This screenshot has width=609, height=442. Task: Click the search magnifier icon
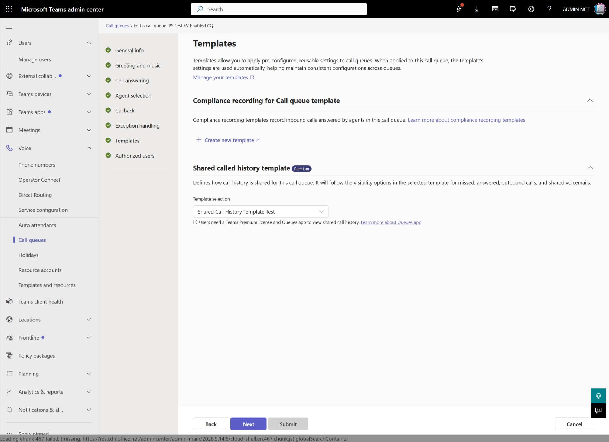[200, 9]
